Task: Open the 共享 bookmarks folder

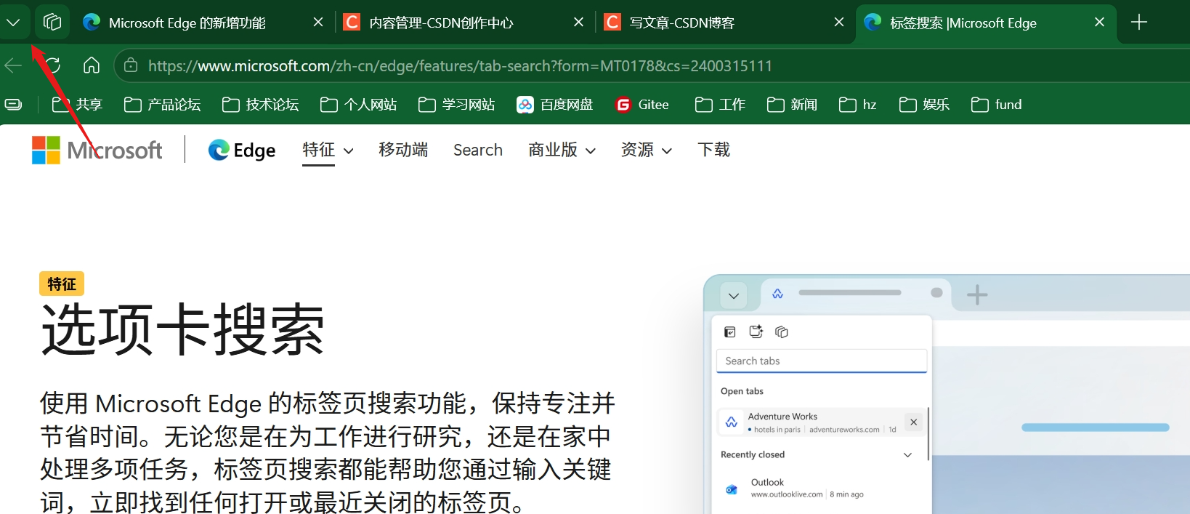Action: point(77,105)
